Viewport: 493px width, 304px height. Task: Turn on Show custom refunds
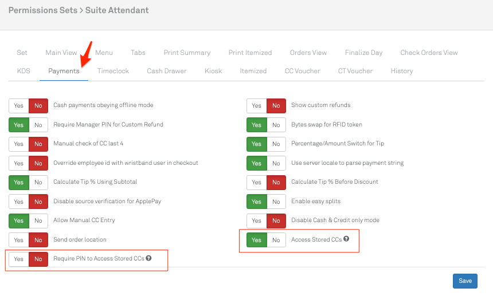(256, 105)
